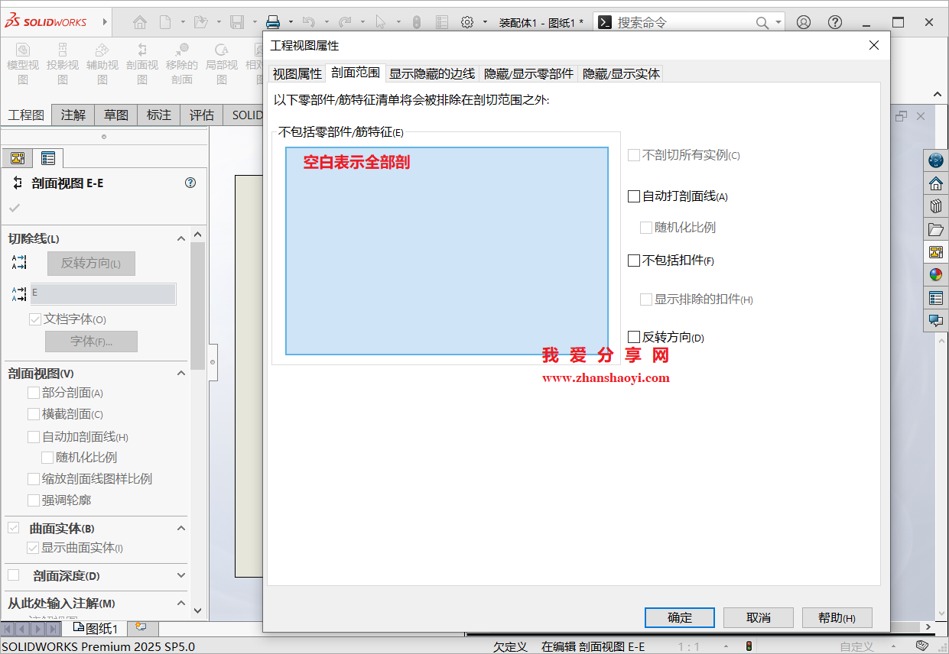Click the user account icon

804,22
